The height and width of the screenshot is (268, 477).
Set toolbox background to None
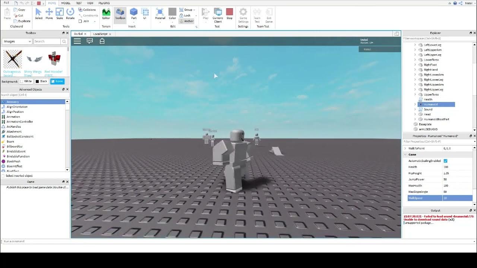[57, 81]
